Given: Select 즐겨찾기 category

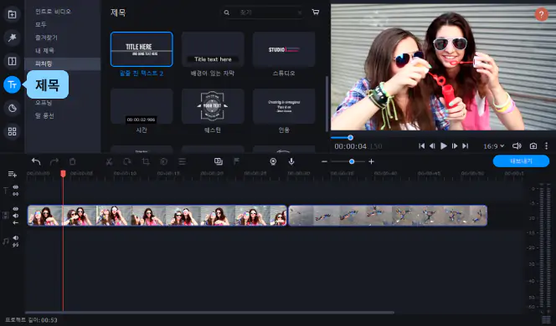Looking at the screenshot, I should point(46,38).
